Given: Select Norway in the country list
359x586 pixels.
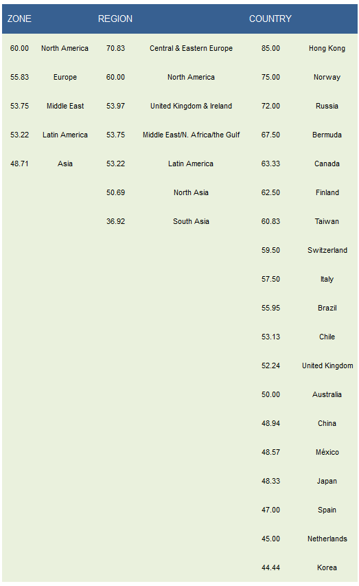Looking at the screenshot, I should [x=327, y=77].
